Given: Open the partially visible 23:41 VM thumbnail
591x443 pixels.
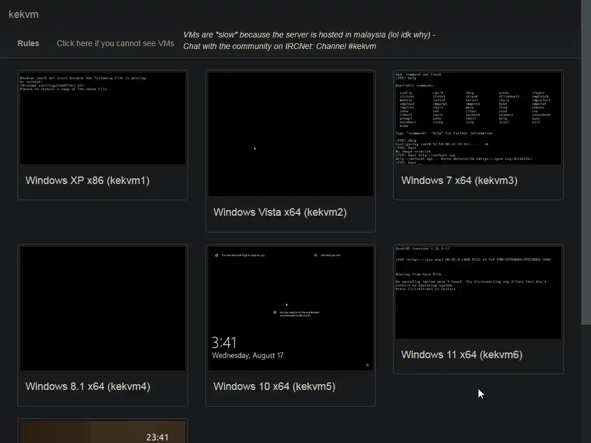Looking at the screenshot, I should tap(103, 432).
